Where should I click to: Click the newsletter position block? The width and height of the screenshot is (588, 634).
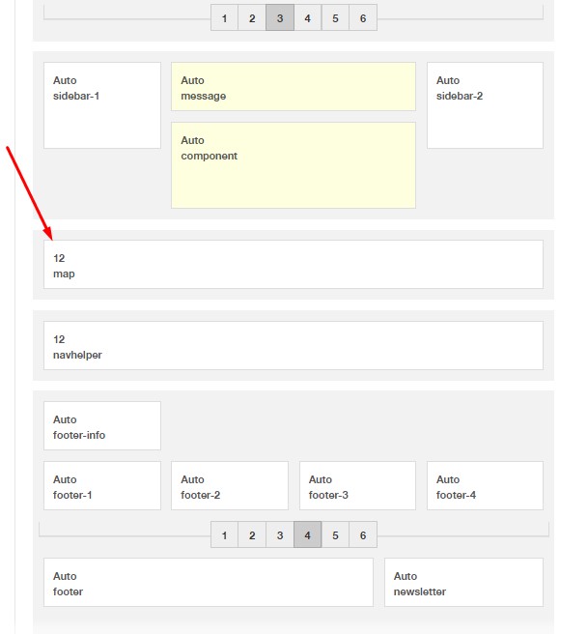click(x=463, y=583)
